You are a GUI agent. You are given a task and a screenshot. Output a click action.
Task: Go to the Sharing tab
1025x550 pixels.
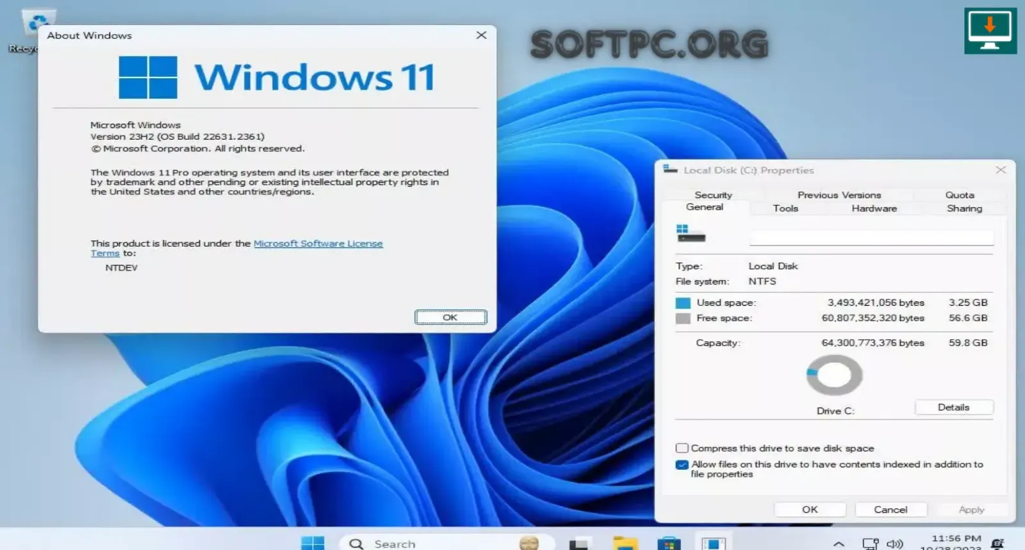click(x=964, y=208)
